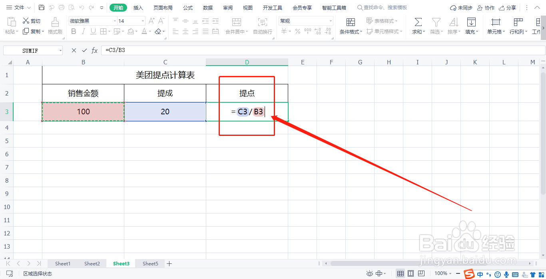Increase font size with A+ icon
The height and width of the screenshot is (279, 546).
(151, 21)
